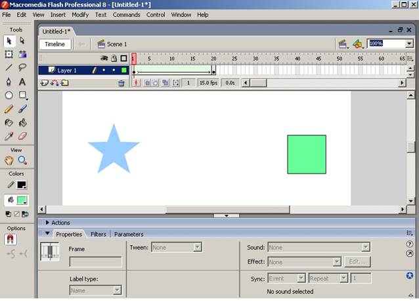Switch to the Filters tab

pyautogui.click(x=99, y=235)
